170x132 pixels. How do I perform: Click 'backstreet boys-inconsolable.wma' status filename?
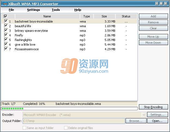(x=78, y=104)
